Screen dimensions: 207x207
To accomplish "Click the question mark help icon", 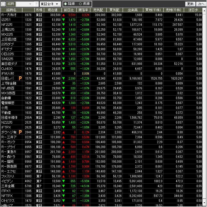I will [37, 4].
